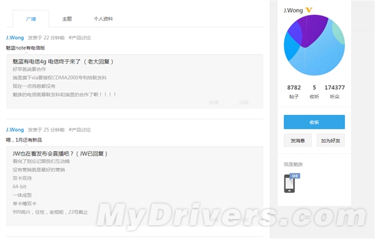
Task: Click the line 没有营销就是最好的营销
Action: point(39,170)
